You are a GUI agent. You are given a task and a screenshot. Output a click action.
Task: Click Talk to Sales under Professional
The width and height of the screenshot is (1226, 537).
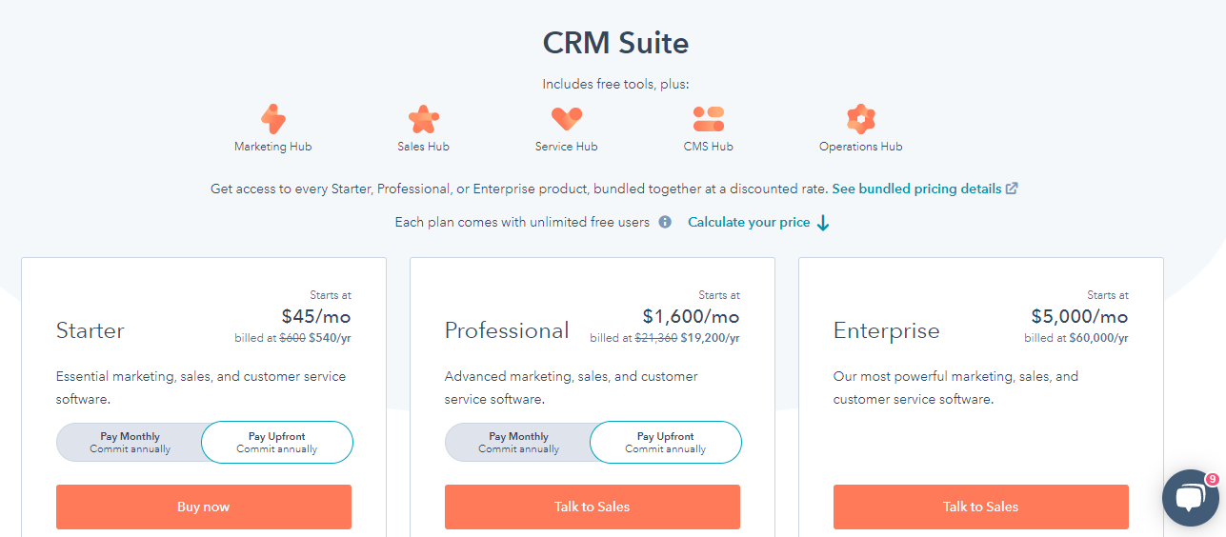[x=593, y=507]
